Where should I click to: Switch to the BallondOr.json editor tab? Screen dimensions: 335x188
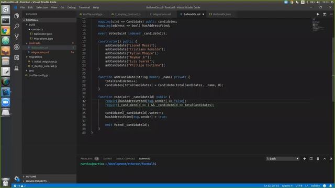(221, 14)
